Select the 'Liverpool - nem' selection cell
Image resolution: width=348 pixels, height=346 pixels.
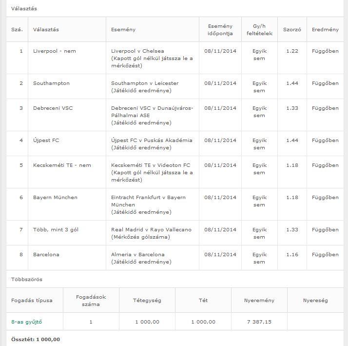55,51
